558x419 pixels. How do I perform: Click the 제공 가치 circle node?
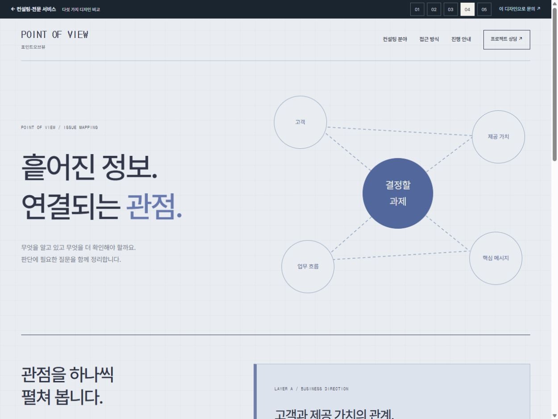(498, 137)
